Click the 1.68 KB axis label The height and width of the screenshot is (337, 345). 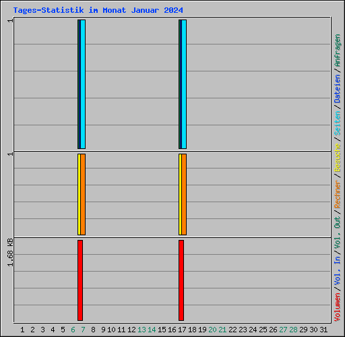[x=10, y=253]
